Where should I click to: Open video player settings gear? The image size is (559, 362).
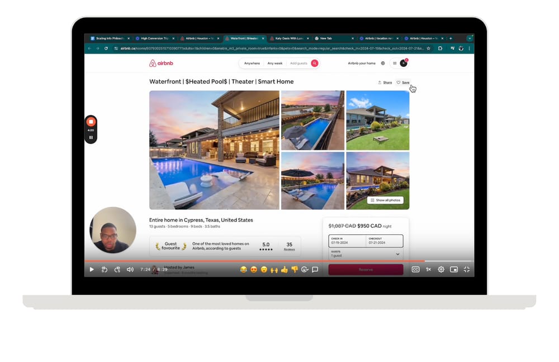(441, 269)
